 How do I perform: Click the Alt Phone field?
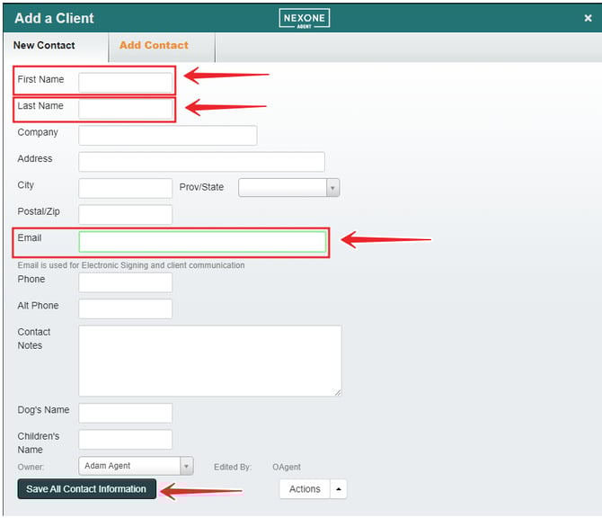[125, 308]
